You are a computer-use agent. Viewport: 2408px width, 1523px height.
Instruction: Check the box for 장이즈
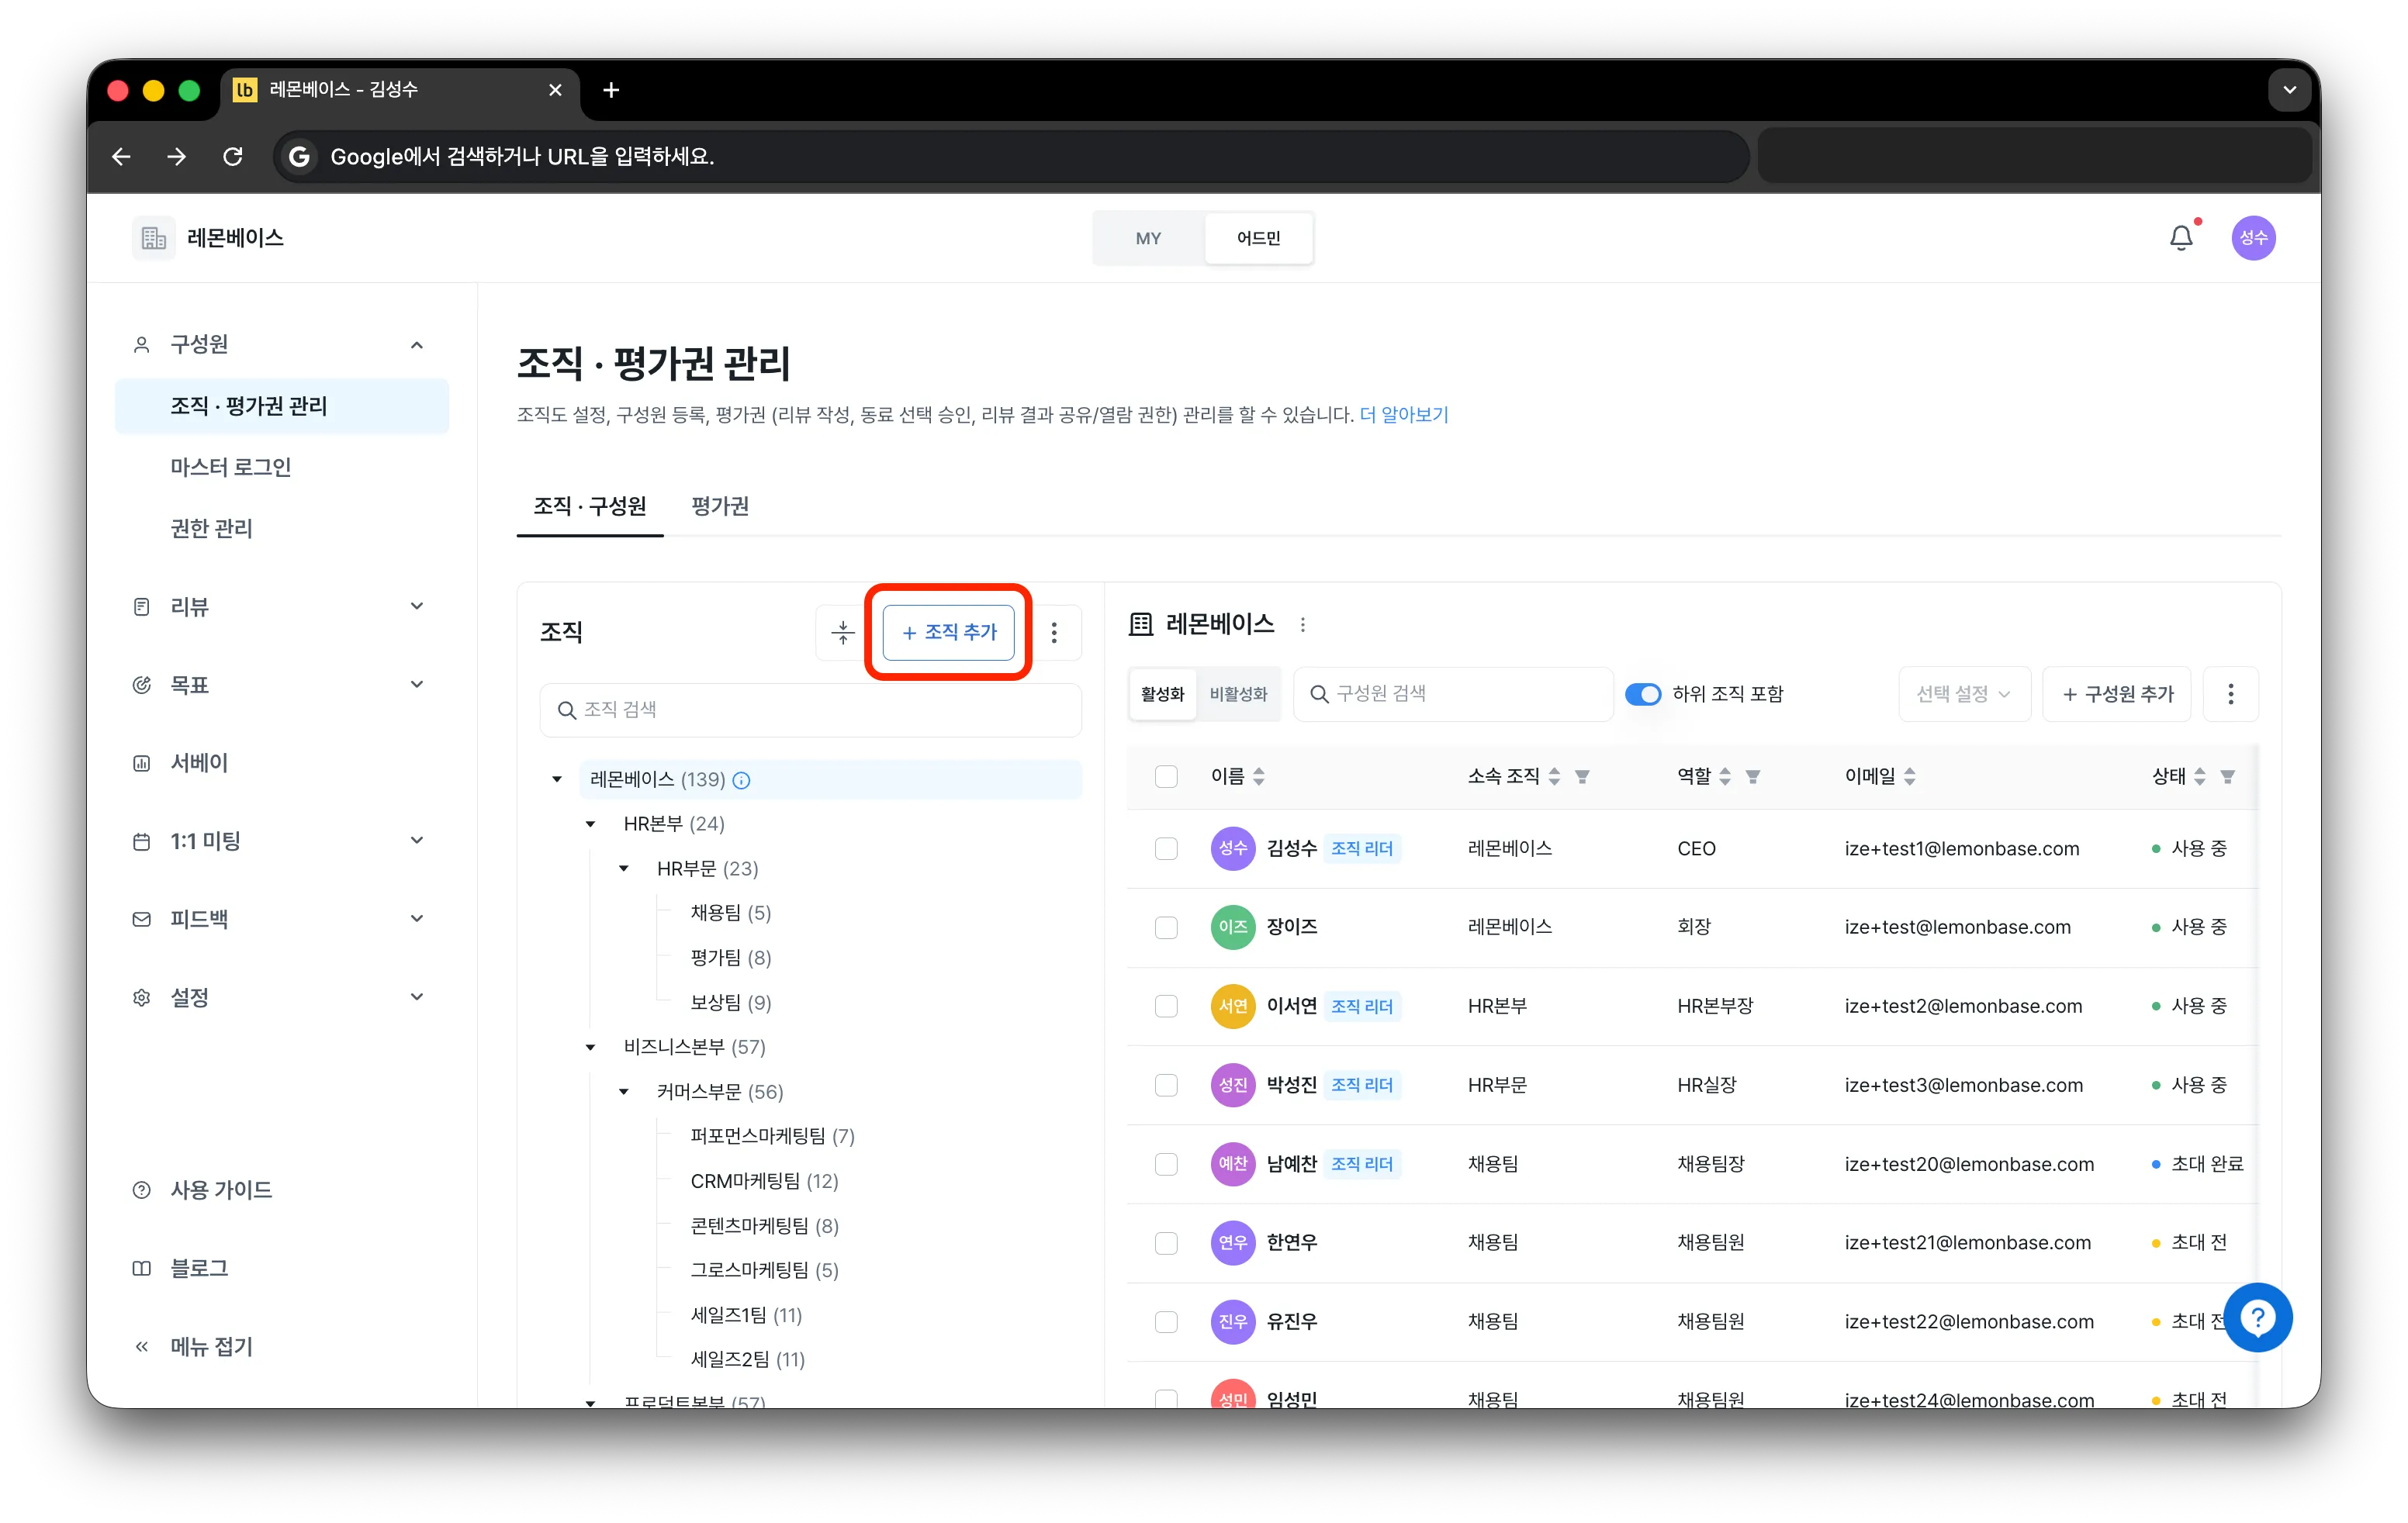(1166, 927)
